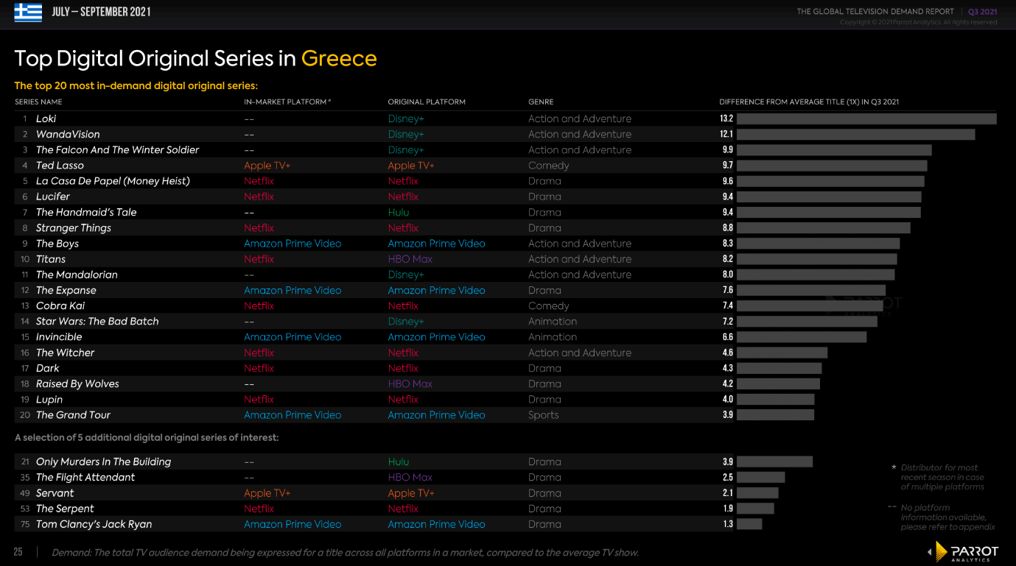The image size is (1016, 566).
Task: Click original platform 'Disney+' in Loki row
Action: click(x=406, y=118)
